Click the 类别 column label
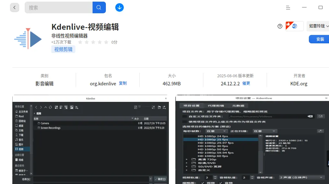The height and width of the screenshot is (184, 329). [44, 76]
